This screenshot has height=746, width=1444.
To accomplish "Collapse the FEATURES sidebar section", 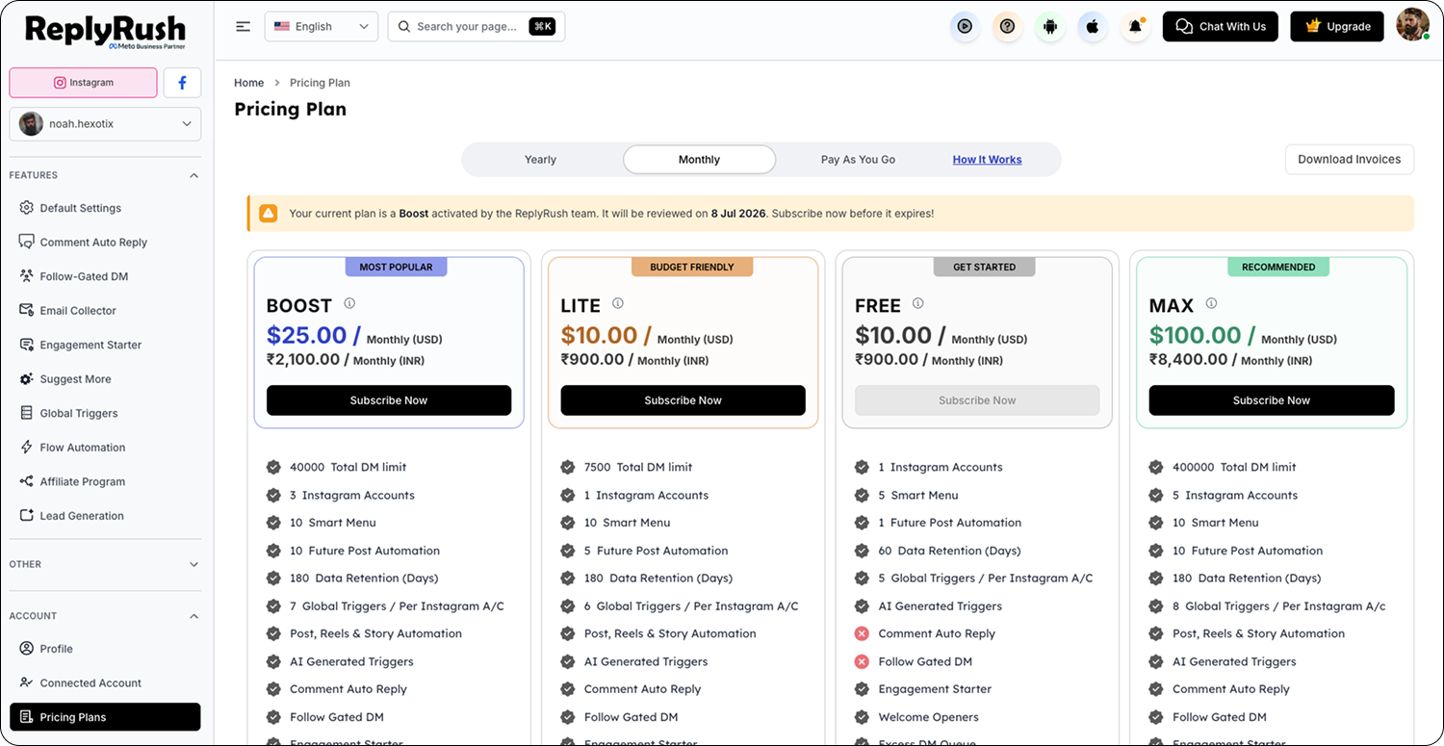I will [x=105, y=175].
